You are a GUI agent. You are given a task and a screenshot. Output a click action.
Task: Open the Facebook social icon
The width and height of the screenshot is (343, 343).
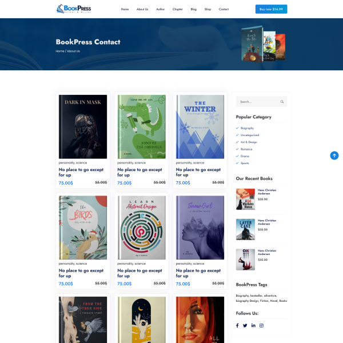(237, 325)
